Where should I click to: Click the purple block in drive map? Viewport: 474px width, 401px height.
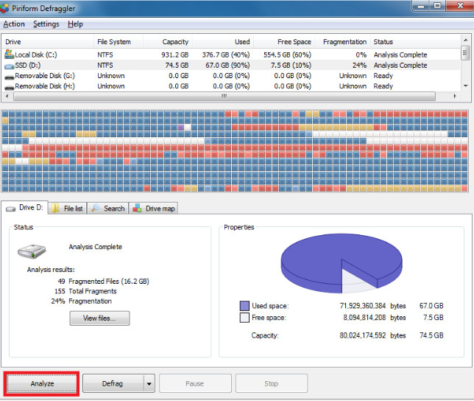click(181, 127)
